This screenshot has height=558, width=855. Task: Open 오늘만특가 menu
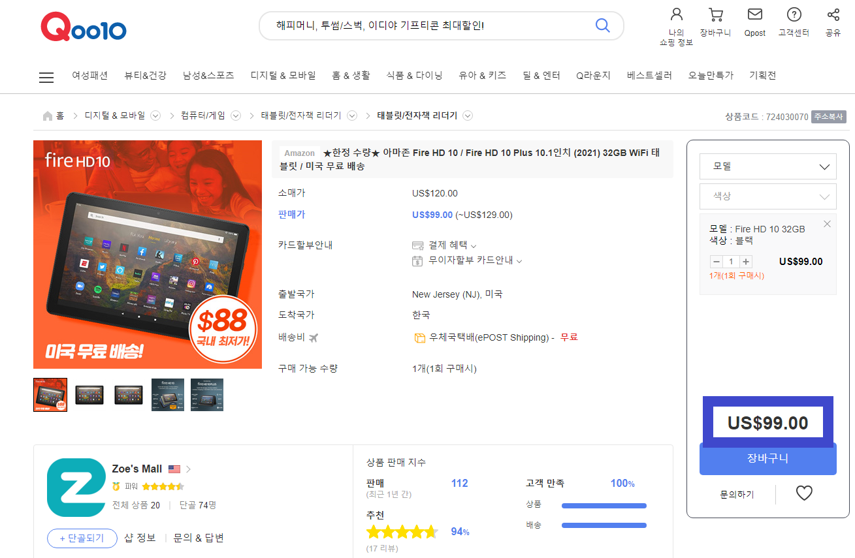711,76
